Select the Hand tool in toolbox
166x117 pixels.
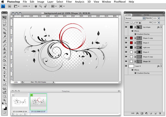coord(4,96)
